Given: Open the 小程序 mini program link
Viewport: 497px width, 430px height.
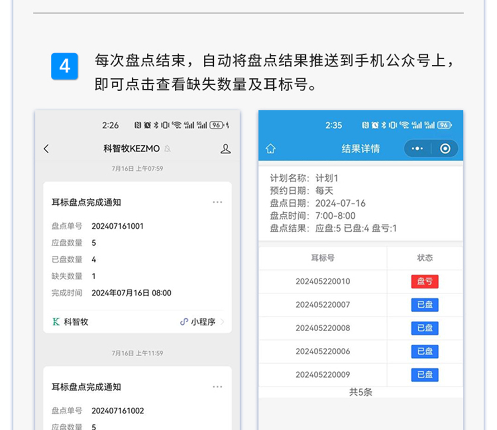Looking at the screenshot, I should [x=202, y=322].
